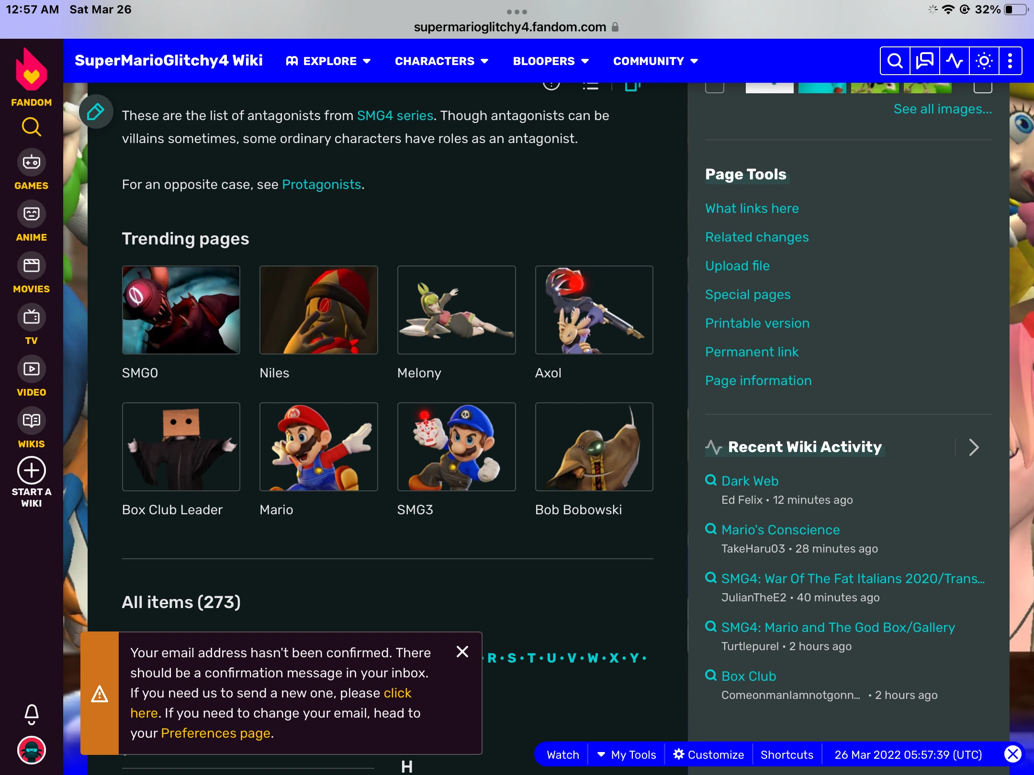Screen dimensions: 1034x775
Task: Open the sidebar search magnifier
Action: 31,127
